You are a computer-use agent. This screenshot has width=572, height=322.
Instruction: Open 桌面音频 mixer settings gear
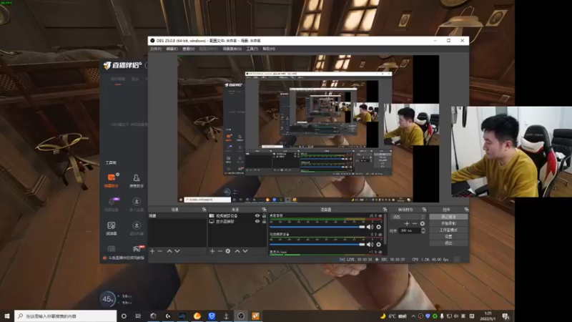pyautogui.click(x=379, y=227)
